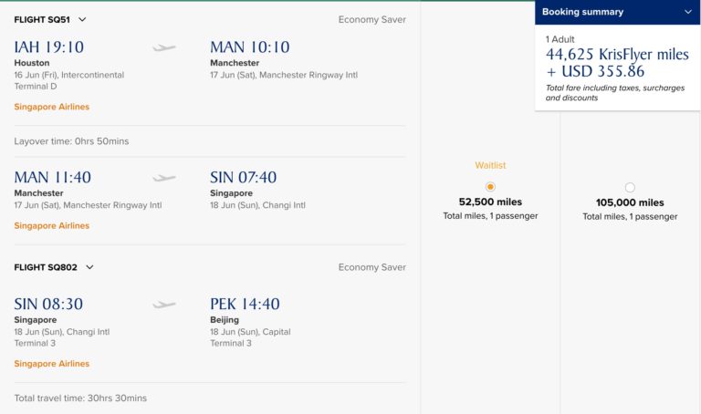The image size is (701, 414).
Task: Choose the 105,000 miles fare radio button
Action: tap(630, 188)
